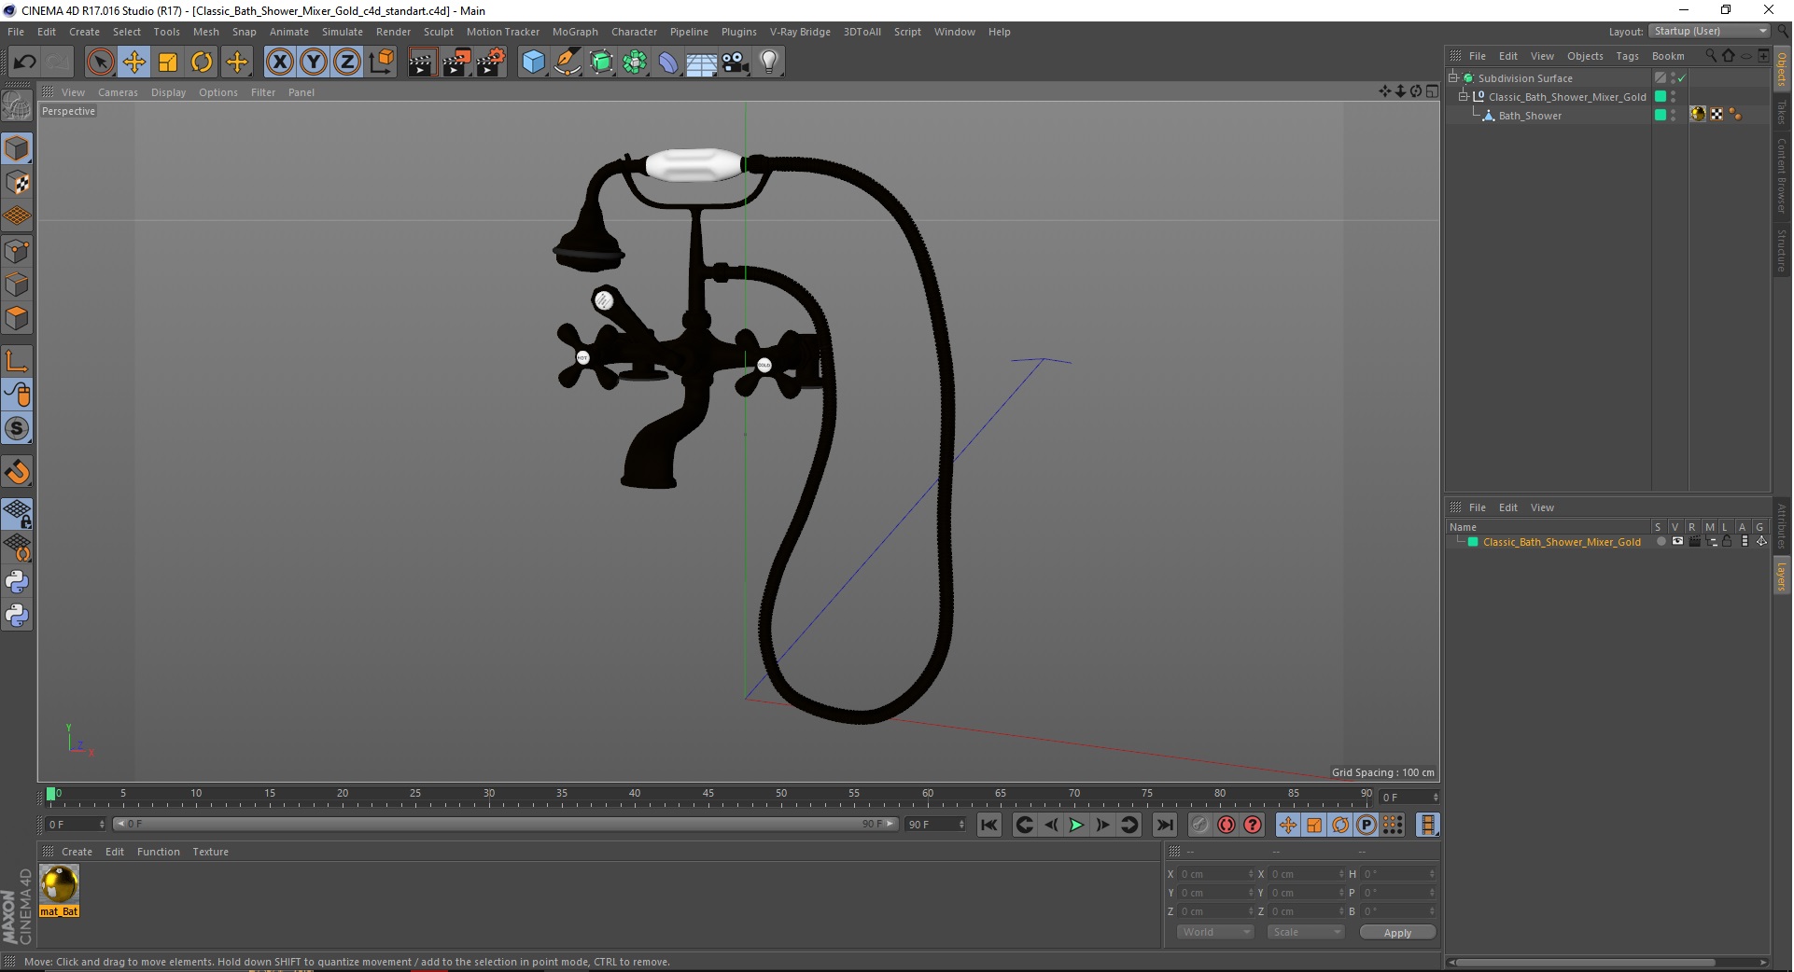Open Edit Render Settings icon

click(x=491, y=62)
